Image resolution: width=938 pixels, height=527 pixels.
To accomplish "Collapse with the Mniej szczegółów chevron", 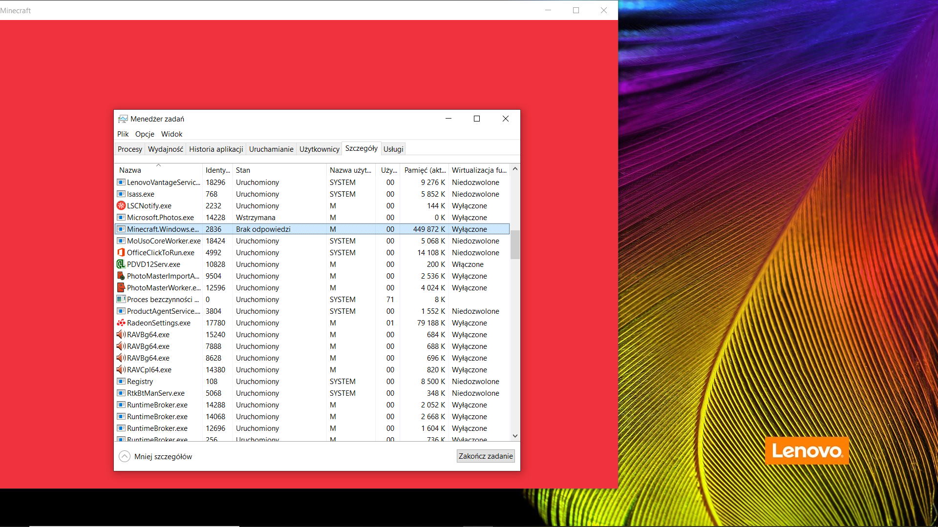I will (125, 456).
